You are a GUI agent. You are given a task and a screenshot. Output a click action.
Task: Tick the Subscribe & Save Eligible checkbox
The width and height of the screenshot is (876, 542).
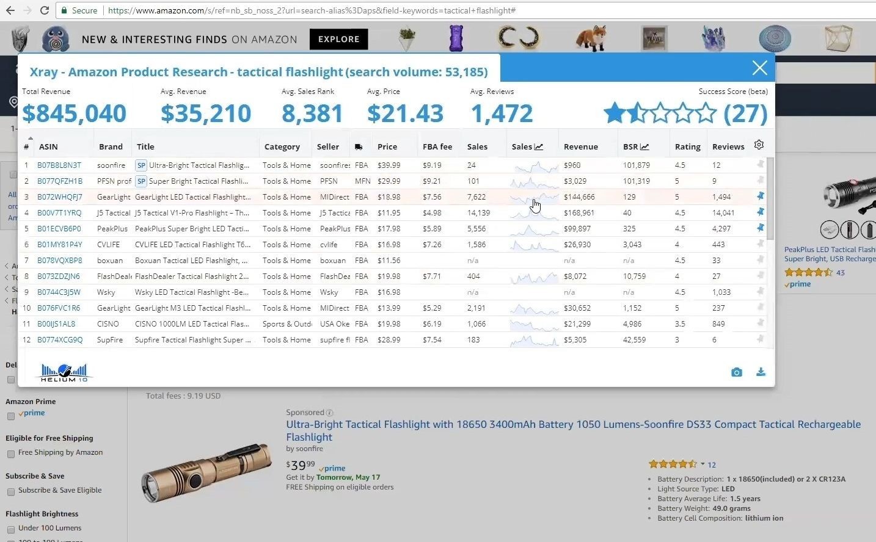point(11,492)
